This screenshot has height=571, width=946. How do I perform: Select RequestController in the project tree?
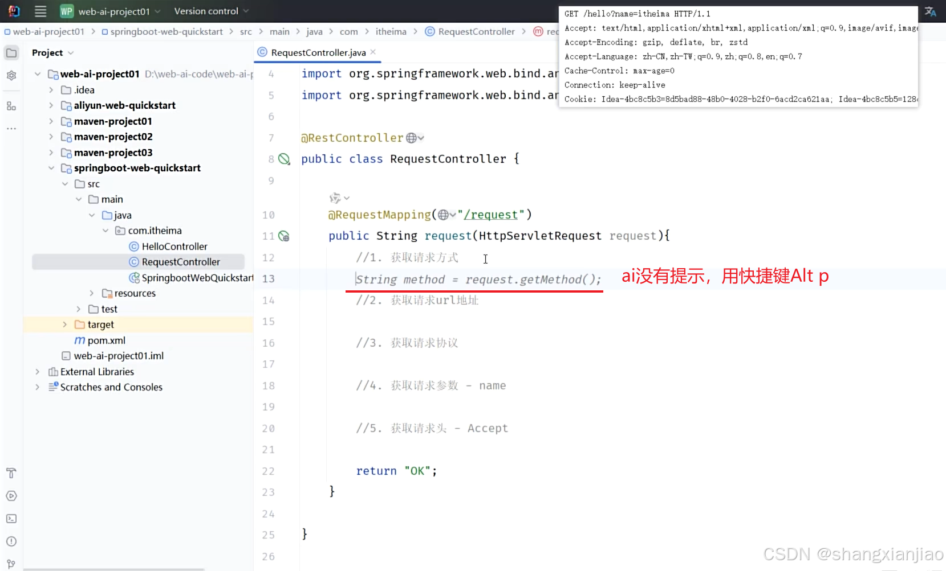181,262
